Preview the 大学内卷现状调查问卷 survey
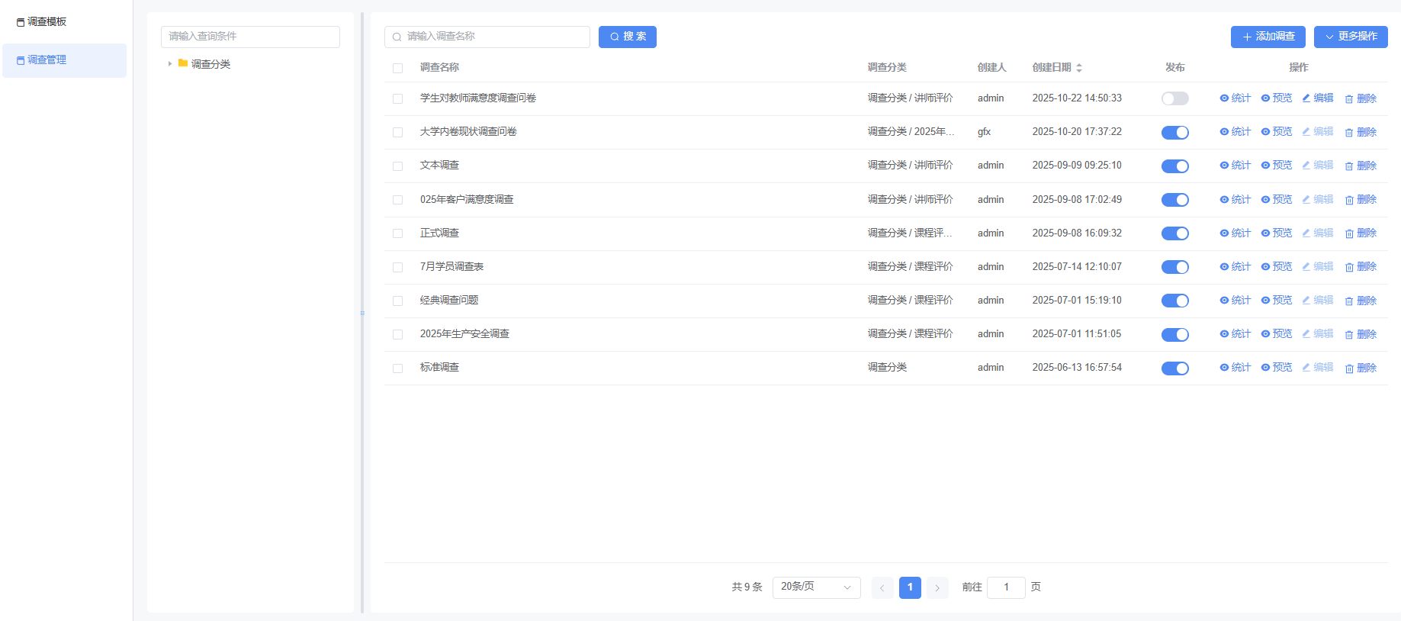 (x=1276, y=132)
